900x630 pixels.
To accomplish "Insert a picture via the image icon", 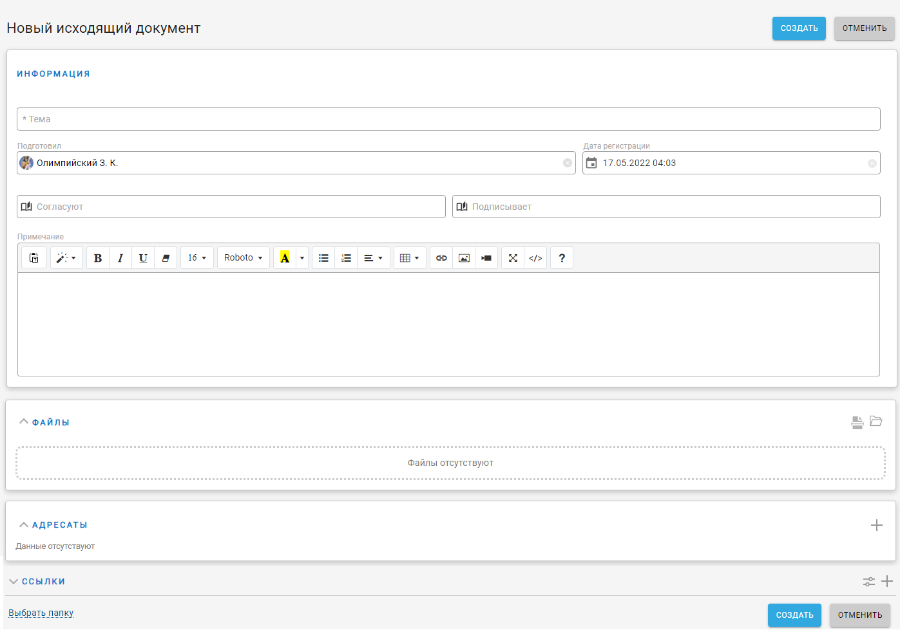I will point(464,258).
